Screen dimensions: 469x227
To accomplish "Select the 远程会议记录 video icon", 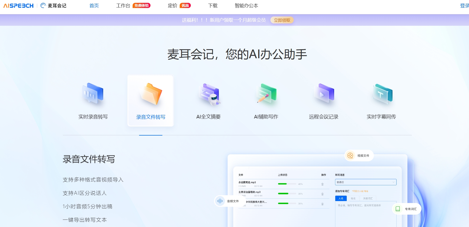I will 324,94.
